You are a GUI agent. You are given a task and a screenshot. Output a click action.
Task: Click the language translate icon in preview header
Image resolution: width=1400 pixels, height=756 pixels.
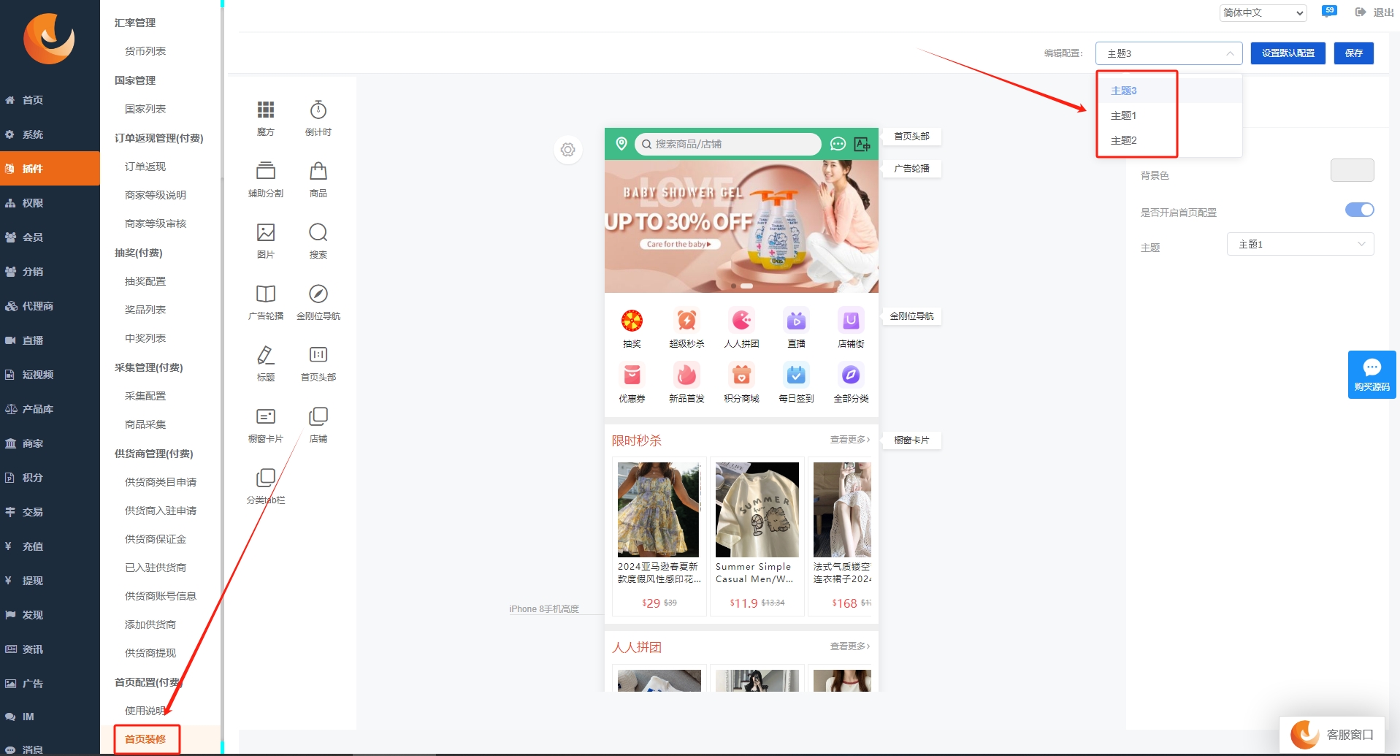862,144
